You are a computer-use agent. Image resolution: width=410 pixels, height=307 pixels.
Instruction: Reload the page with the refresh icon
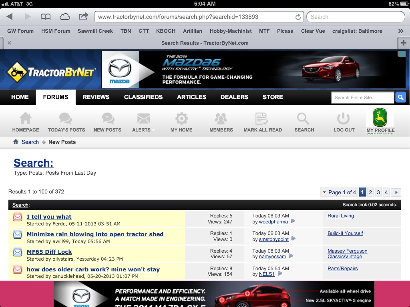pos(298,17)
